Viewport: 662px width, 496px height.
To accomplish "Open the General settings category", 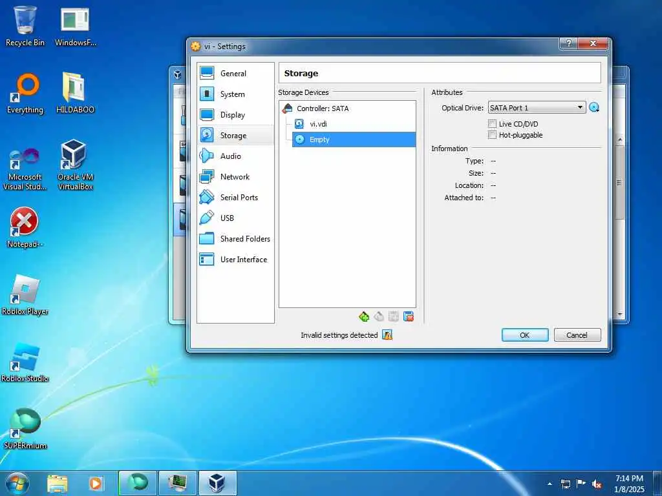I will pyautogui.click(x=235, y=74).
